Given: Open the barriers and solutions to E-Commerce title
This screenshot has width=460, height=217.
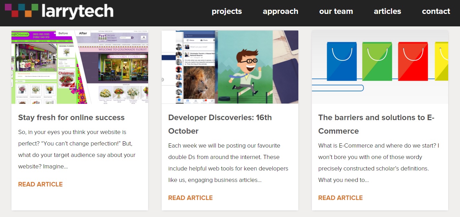Looking at the screenshot, I should [376, 124].
